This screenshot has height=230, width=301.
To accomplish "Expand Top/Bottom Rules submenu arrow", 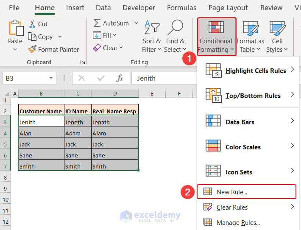I will pyautogui.click(x=293, y=94).
